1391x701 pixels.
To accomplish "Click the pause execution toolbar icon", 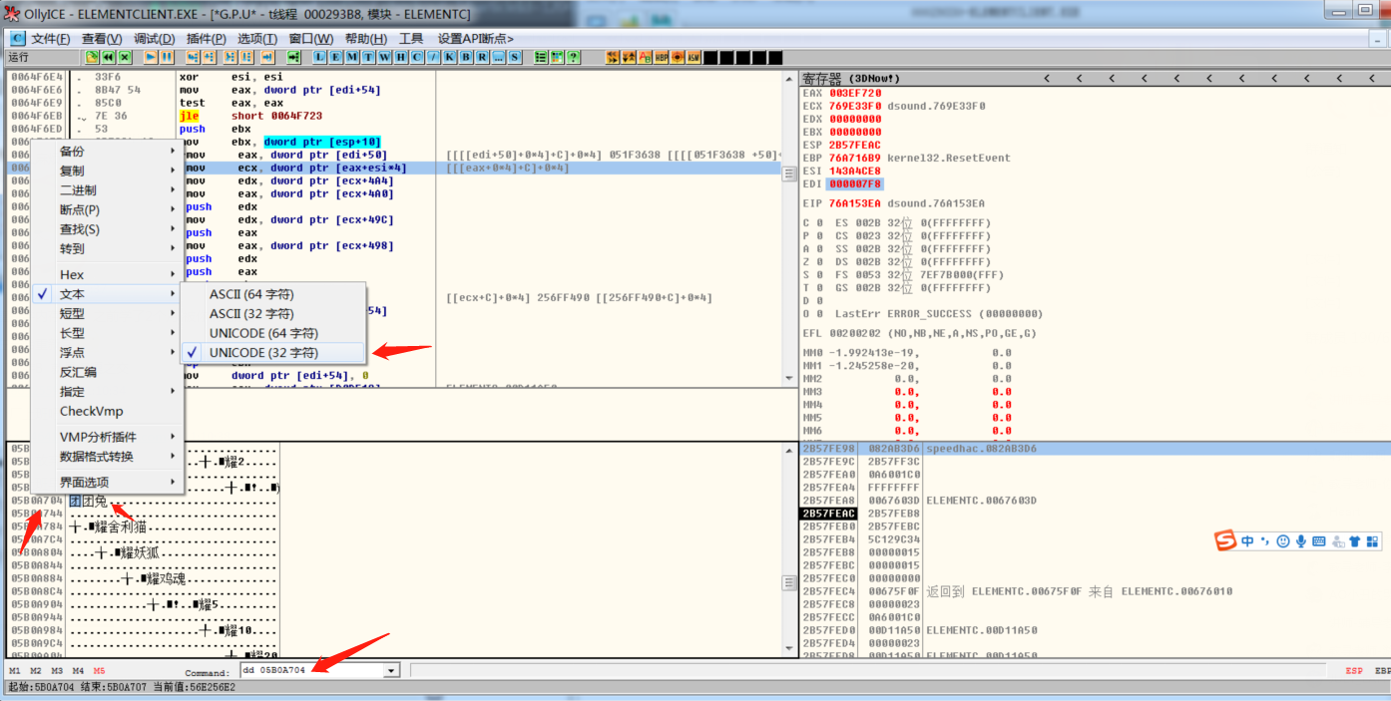I will (167, 57).
